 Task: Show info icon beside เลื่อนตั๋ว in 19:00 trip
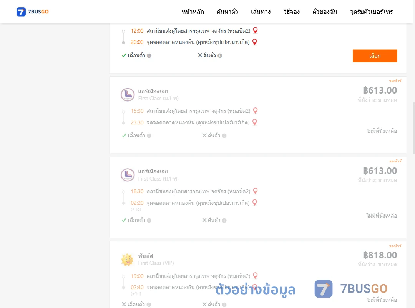pyautogui.click(x=149, y=305)
